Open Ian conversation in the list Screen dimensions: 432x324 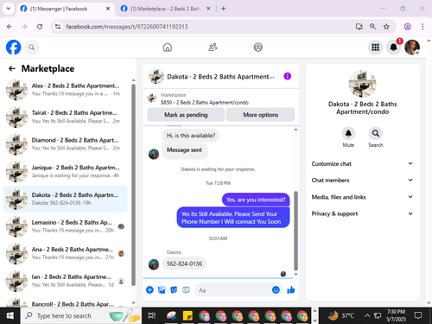[x=65, y=281]
